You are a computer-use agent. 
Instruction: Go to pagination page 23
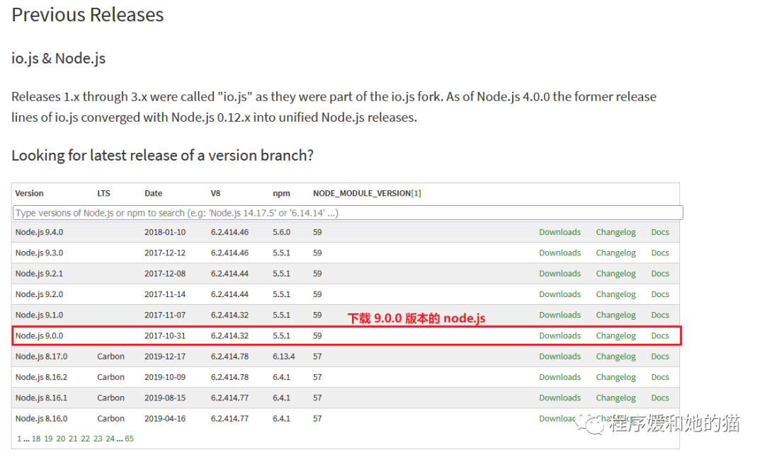(x=98, y=439)
